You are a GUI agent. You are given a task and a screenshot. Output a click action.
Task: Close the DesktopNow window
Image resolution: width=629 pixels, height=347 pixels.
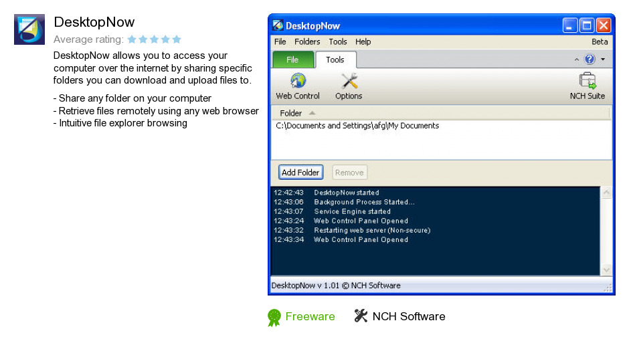pyautogui.click(x=604, y=25)
